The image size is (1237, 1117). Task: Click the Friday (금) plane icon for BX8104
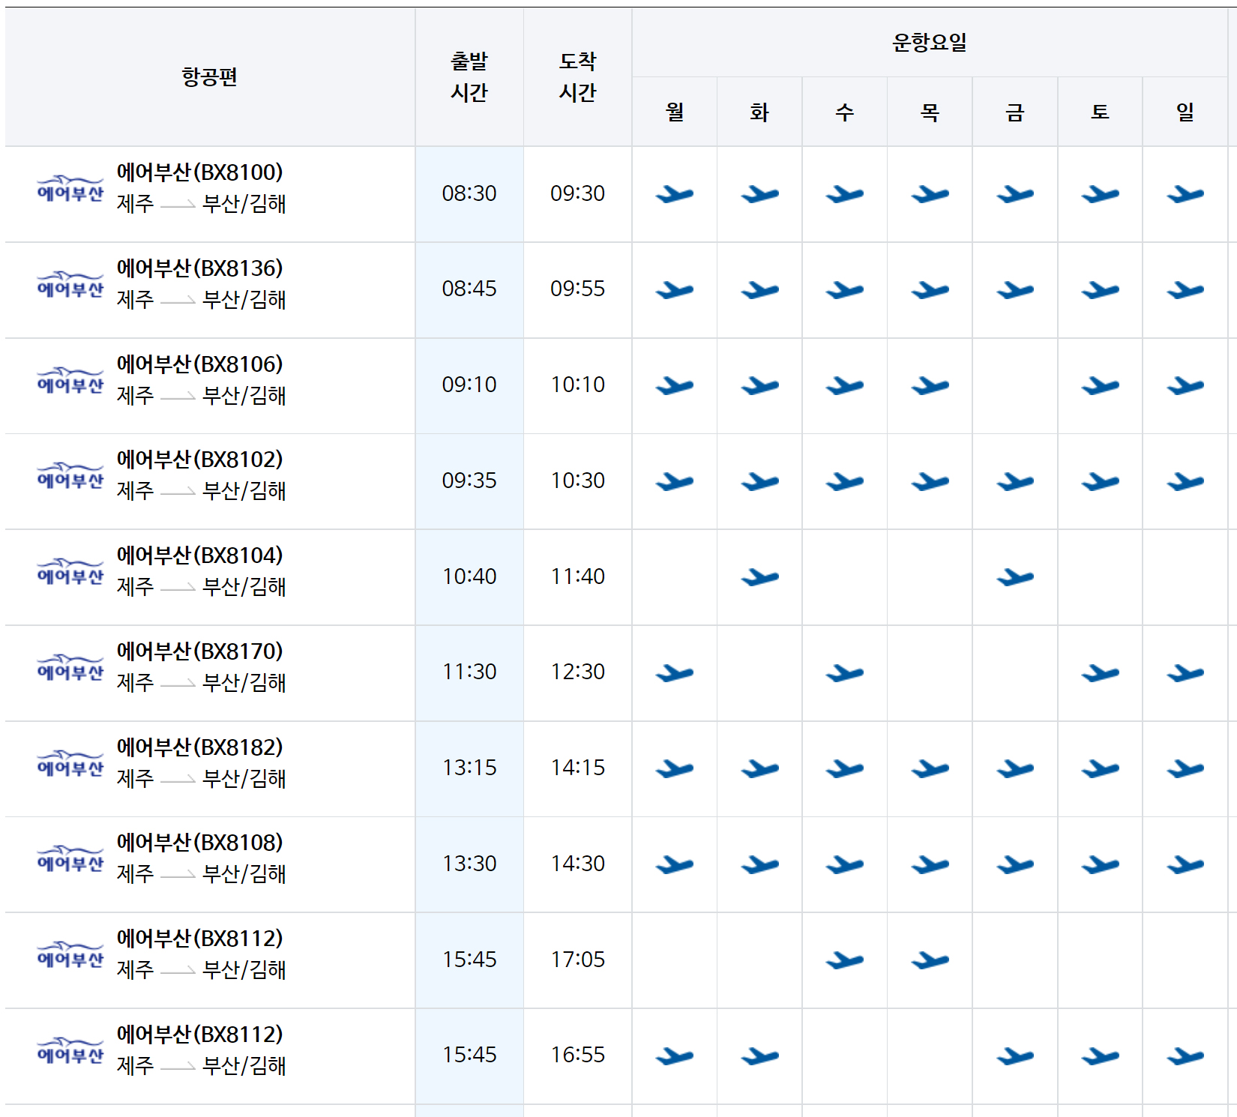(x=1015, y=576)
